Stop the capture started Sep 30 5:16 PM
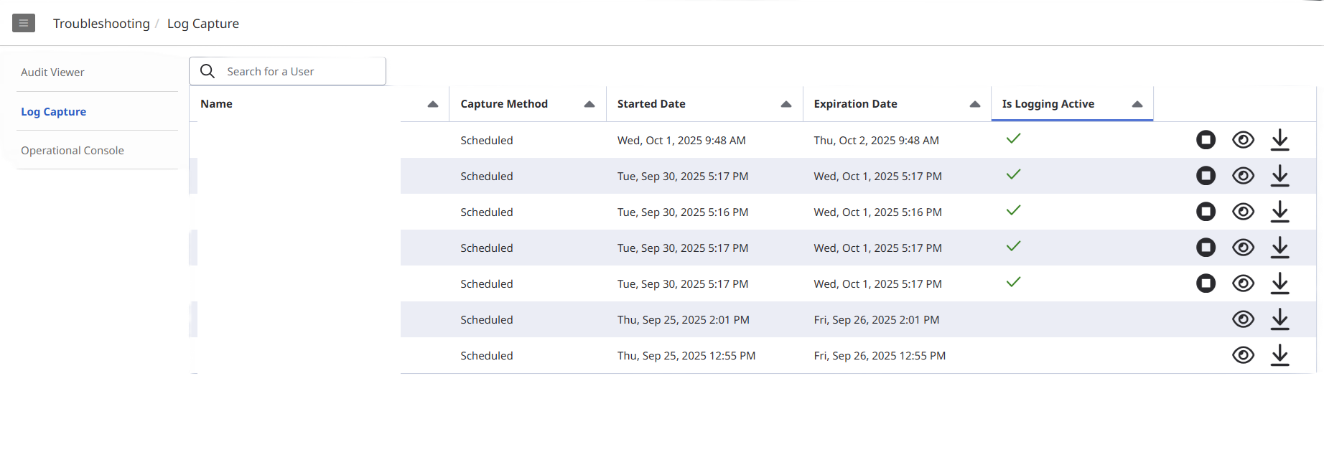Viewport: 1324px width, 465px height. point(1206,212)
